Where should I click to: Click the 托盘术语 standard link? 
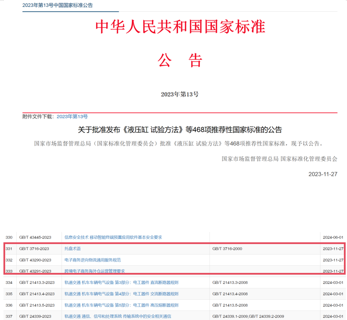[73, 249]
